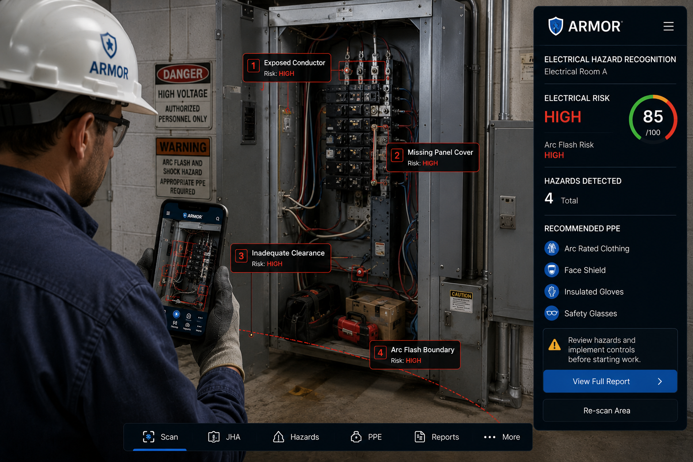The height and width of the screenshot is (462, 693).
Task: Switch to the Scan tab
Action: 160,437
